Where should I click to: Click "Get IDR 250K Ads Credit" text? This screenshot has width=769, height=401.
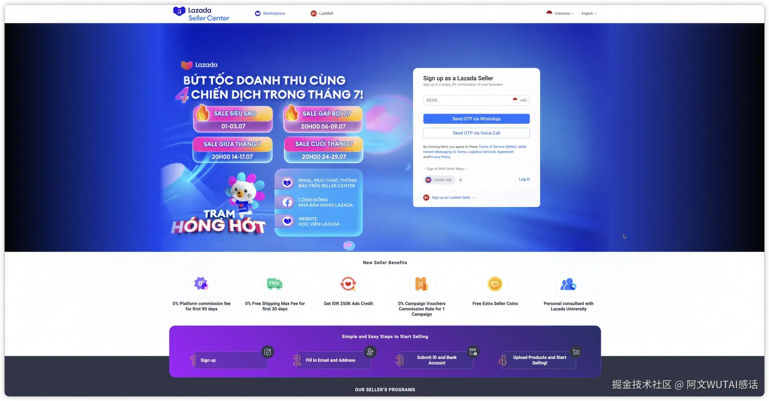coord(348,304)
